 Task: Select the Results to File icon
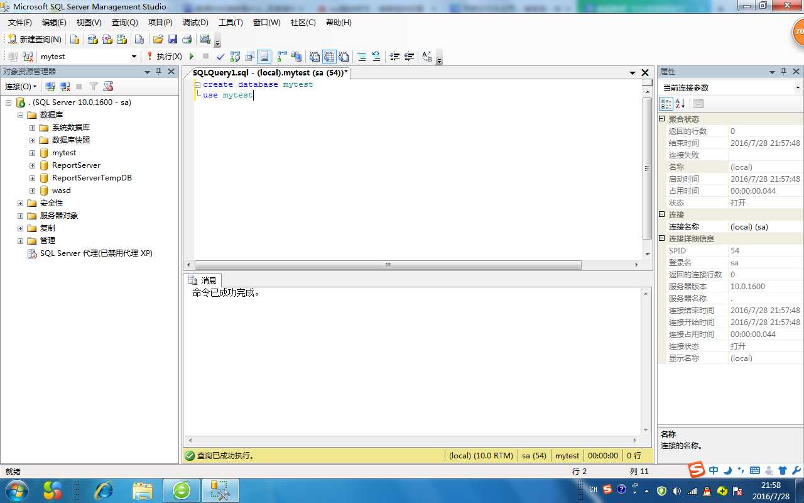tap(344, 57)
